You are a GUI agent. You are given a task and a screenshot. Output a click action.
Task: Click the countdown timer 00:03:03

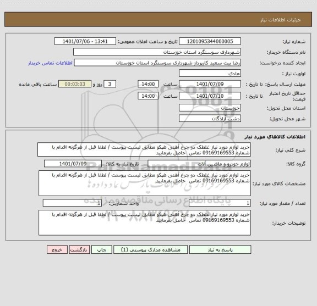point(75,84)
